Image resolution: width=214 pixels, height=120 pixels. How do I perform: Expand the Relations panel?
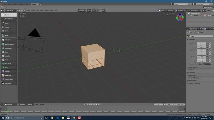[x=191, y=70]
